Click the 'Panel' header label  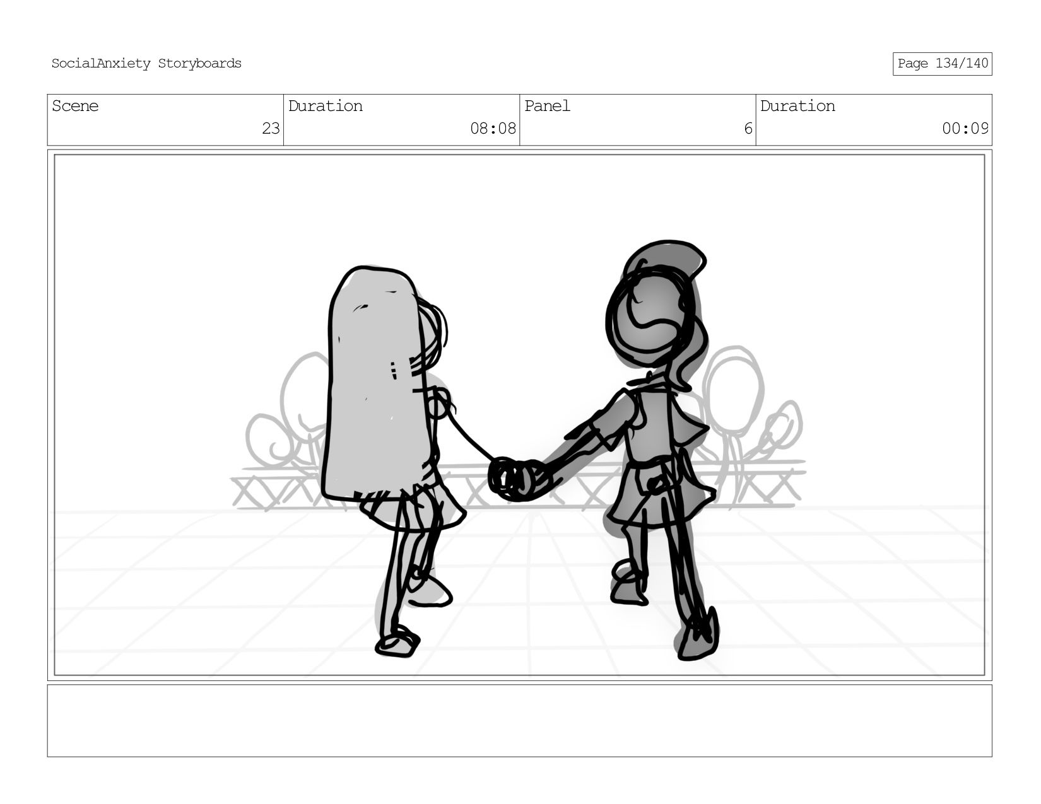click(547, 106)
